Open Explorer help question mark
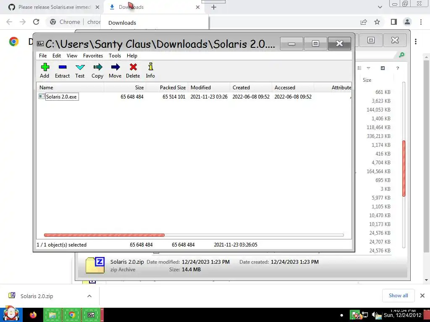 coord(398,68)
